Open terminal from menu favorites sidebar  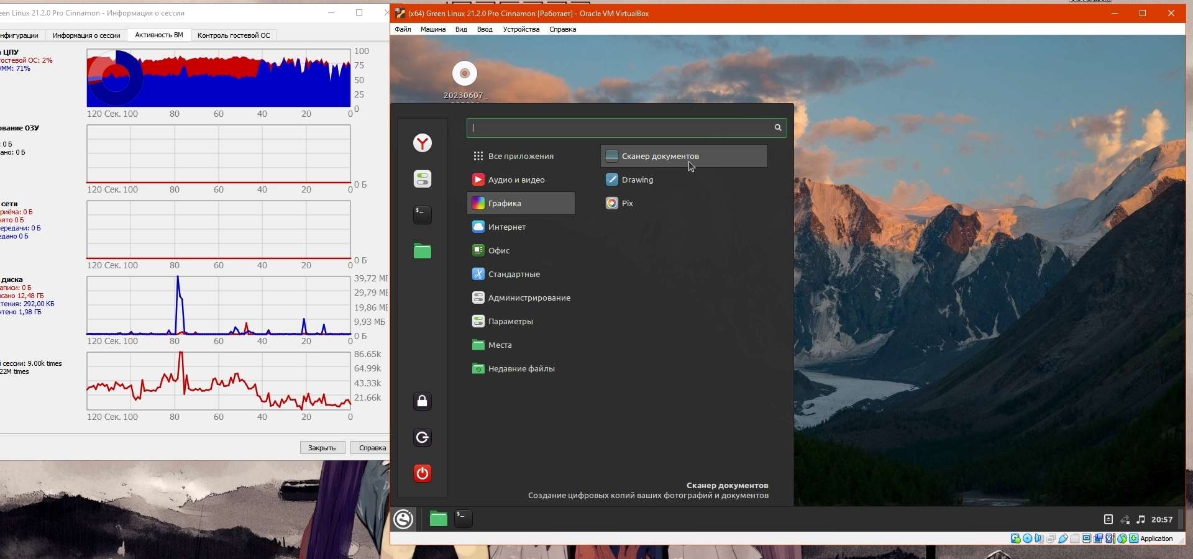pyautogui.click(x=423, y=215)
